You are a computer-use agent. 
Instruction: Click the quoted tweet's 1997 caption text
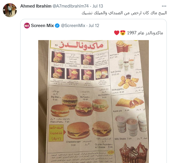145,33
